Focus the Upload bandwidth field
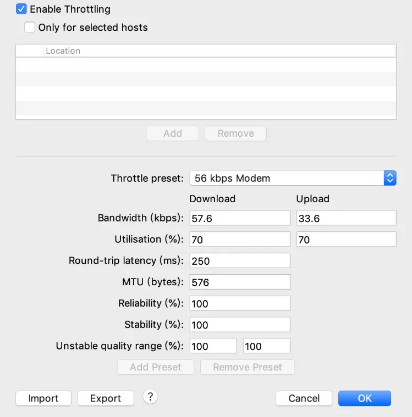The height and width of the screenshot is (417, 412). [346, 218]
